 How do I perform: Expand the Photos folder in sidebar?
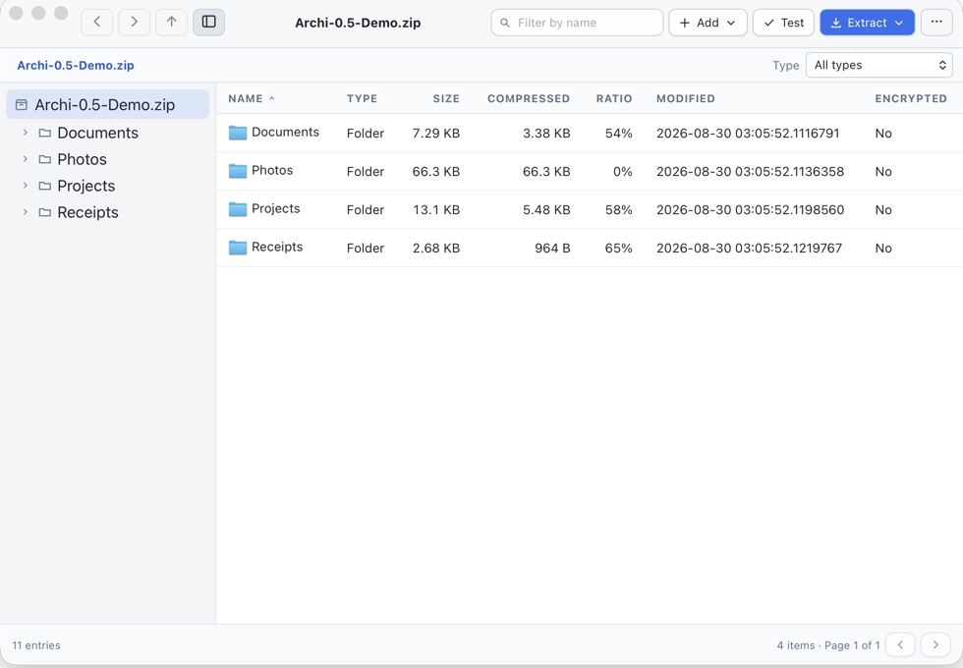[26, 159]
